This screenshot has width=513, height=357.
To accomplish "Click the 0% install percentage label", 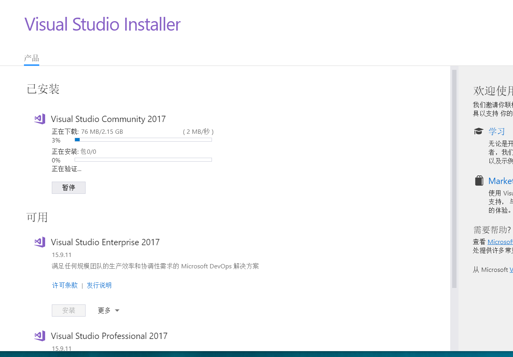I will click(x=56, y=160).
